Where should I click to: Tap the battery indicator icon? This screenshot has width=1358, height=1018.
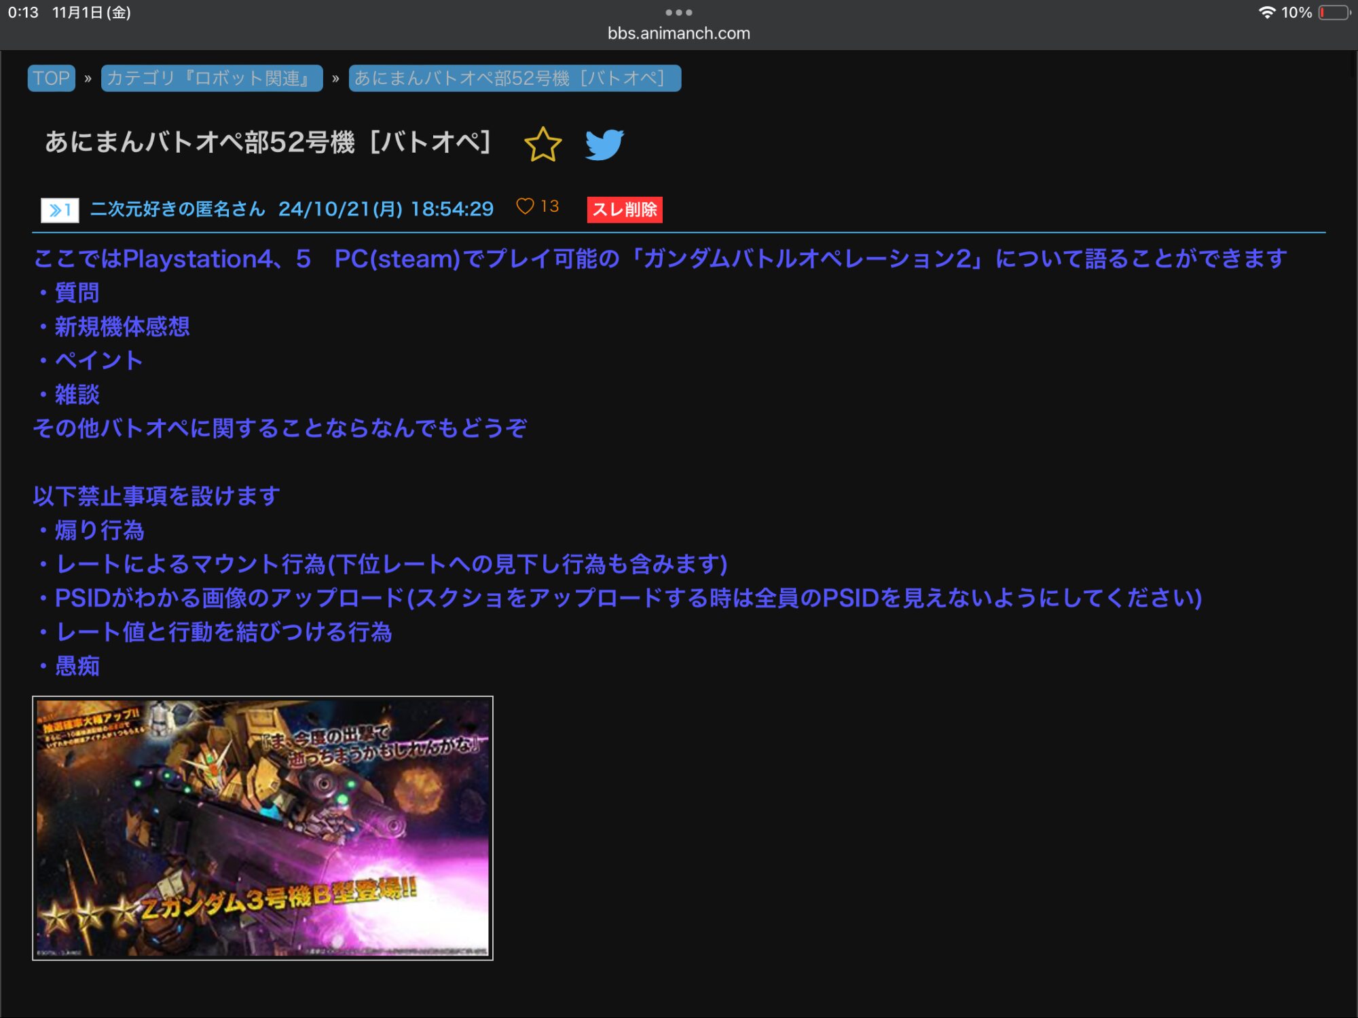tap(1334, 12)
